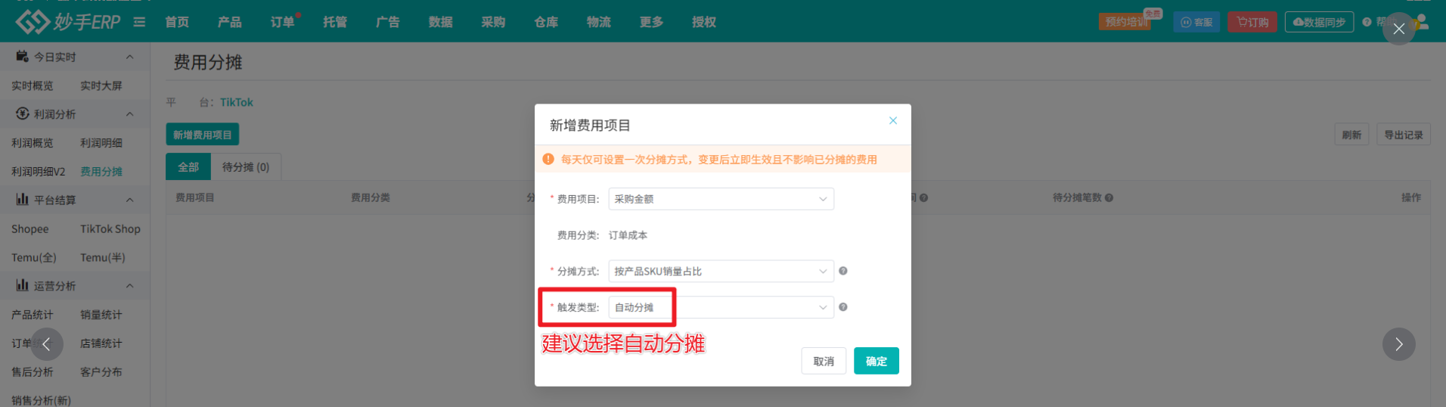
Task: Click the 取消 button
Action: [x=824, y=361]
